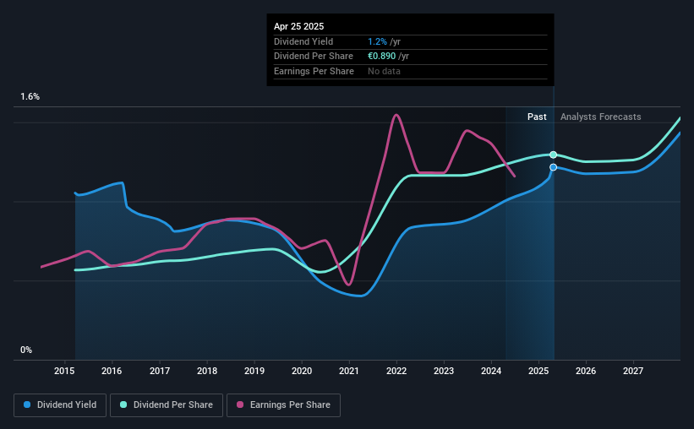The image size is (694, 429).
Task: Click the 2024 x-axis label
Action: 491,371
